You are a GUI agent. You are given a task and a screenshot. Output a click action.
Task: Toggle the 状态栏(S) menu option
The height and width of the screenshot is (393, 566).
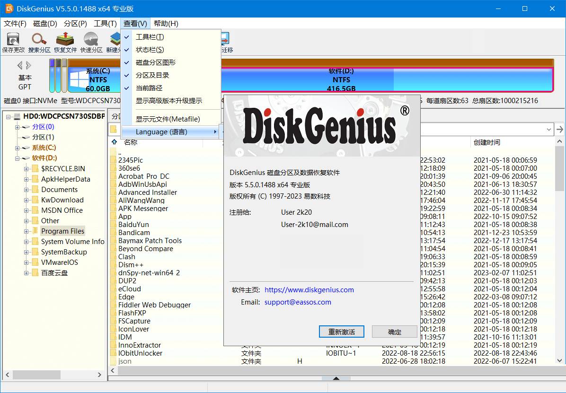tap(150, 50)
